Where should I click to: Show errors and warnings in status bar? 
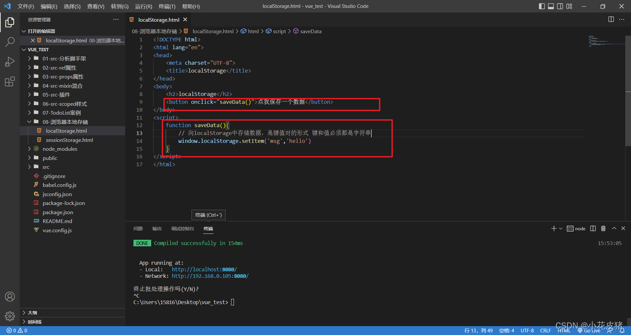coord(17,331)
